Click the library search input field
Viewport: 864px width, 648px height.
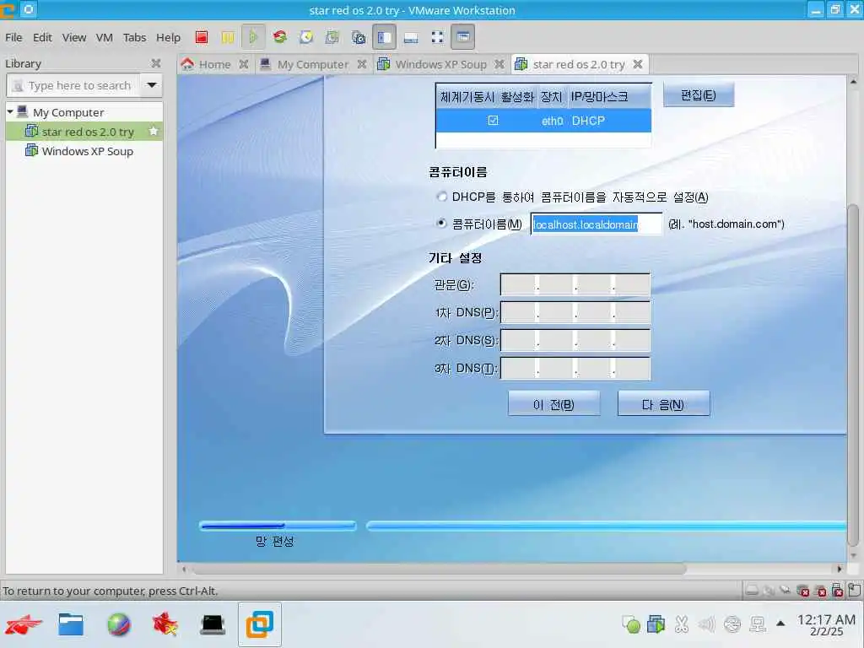73,85
